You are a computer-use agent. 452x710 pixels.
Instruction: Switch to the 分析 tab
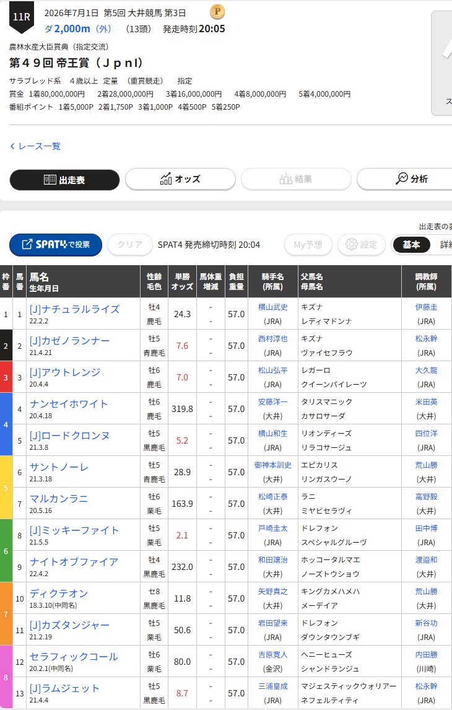[405, 179]
